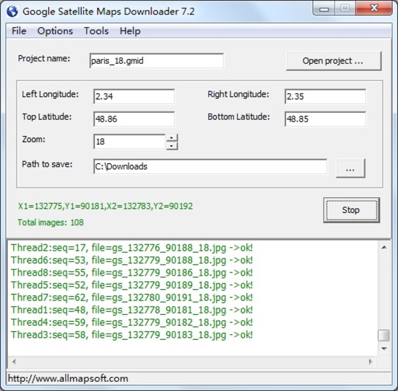Click the Total images: 108 text
This screenshot has height=391, width=398.
tap(51, 222)
